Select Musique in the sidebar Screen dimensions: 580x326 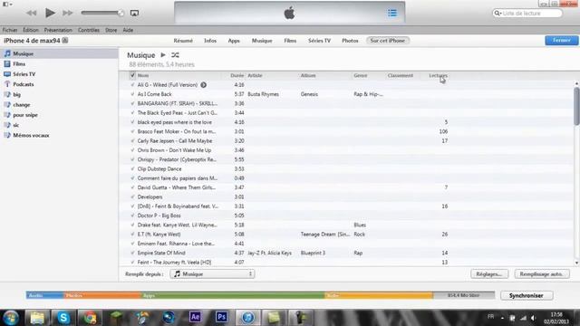click(59, 54)
